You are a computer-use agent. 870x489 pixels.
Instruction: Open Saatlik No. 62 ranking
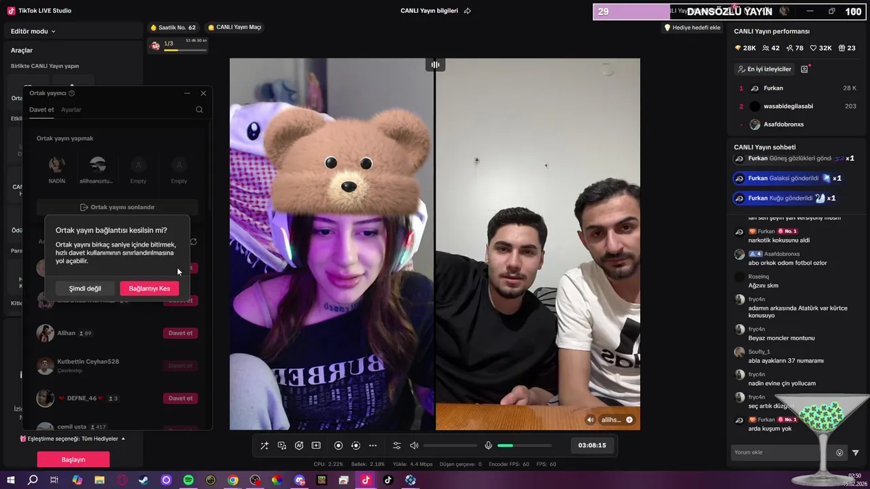coord(173,27)
